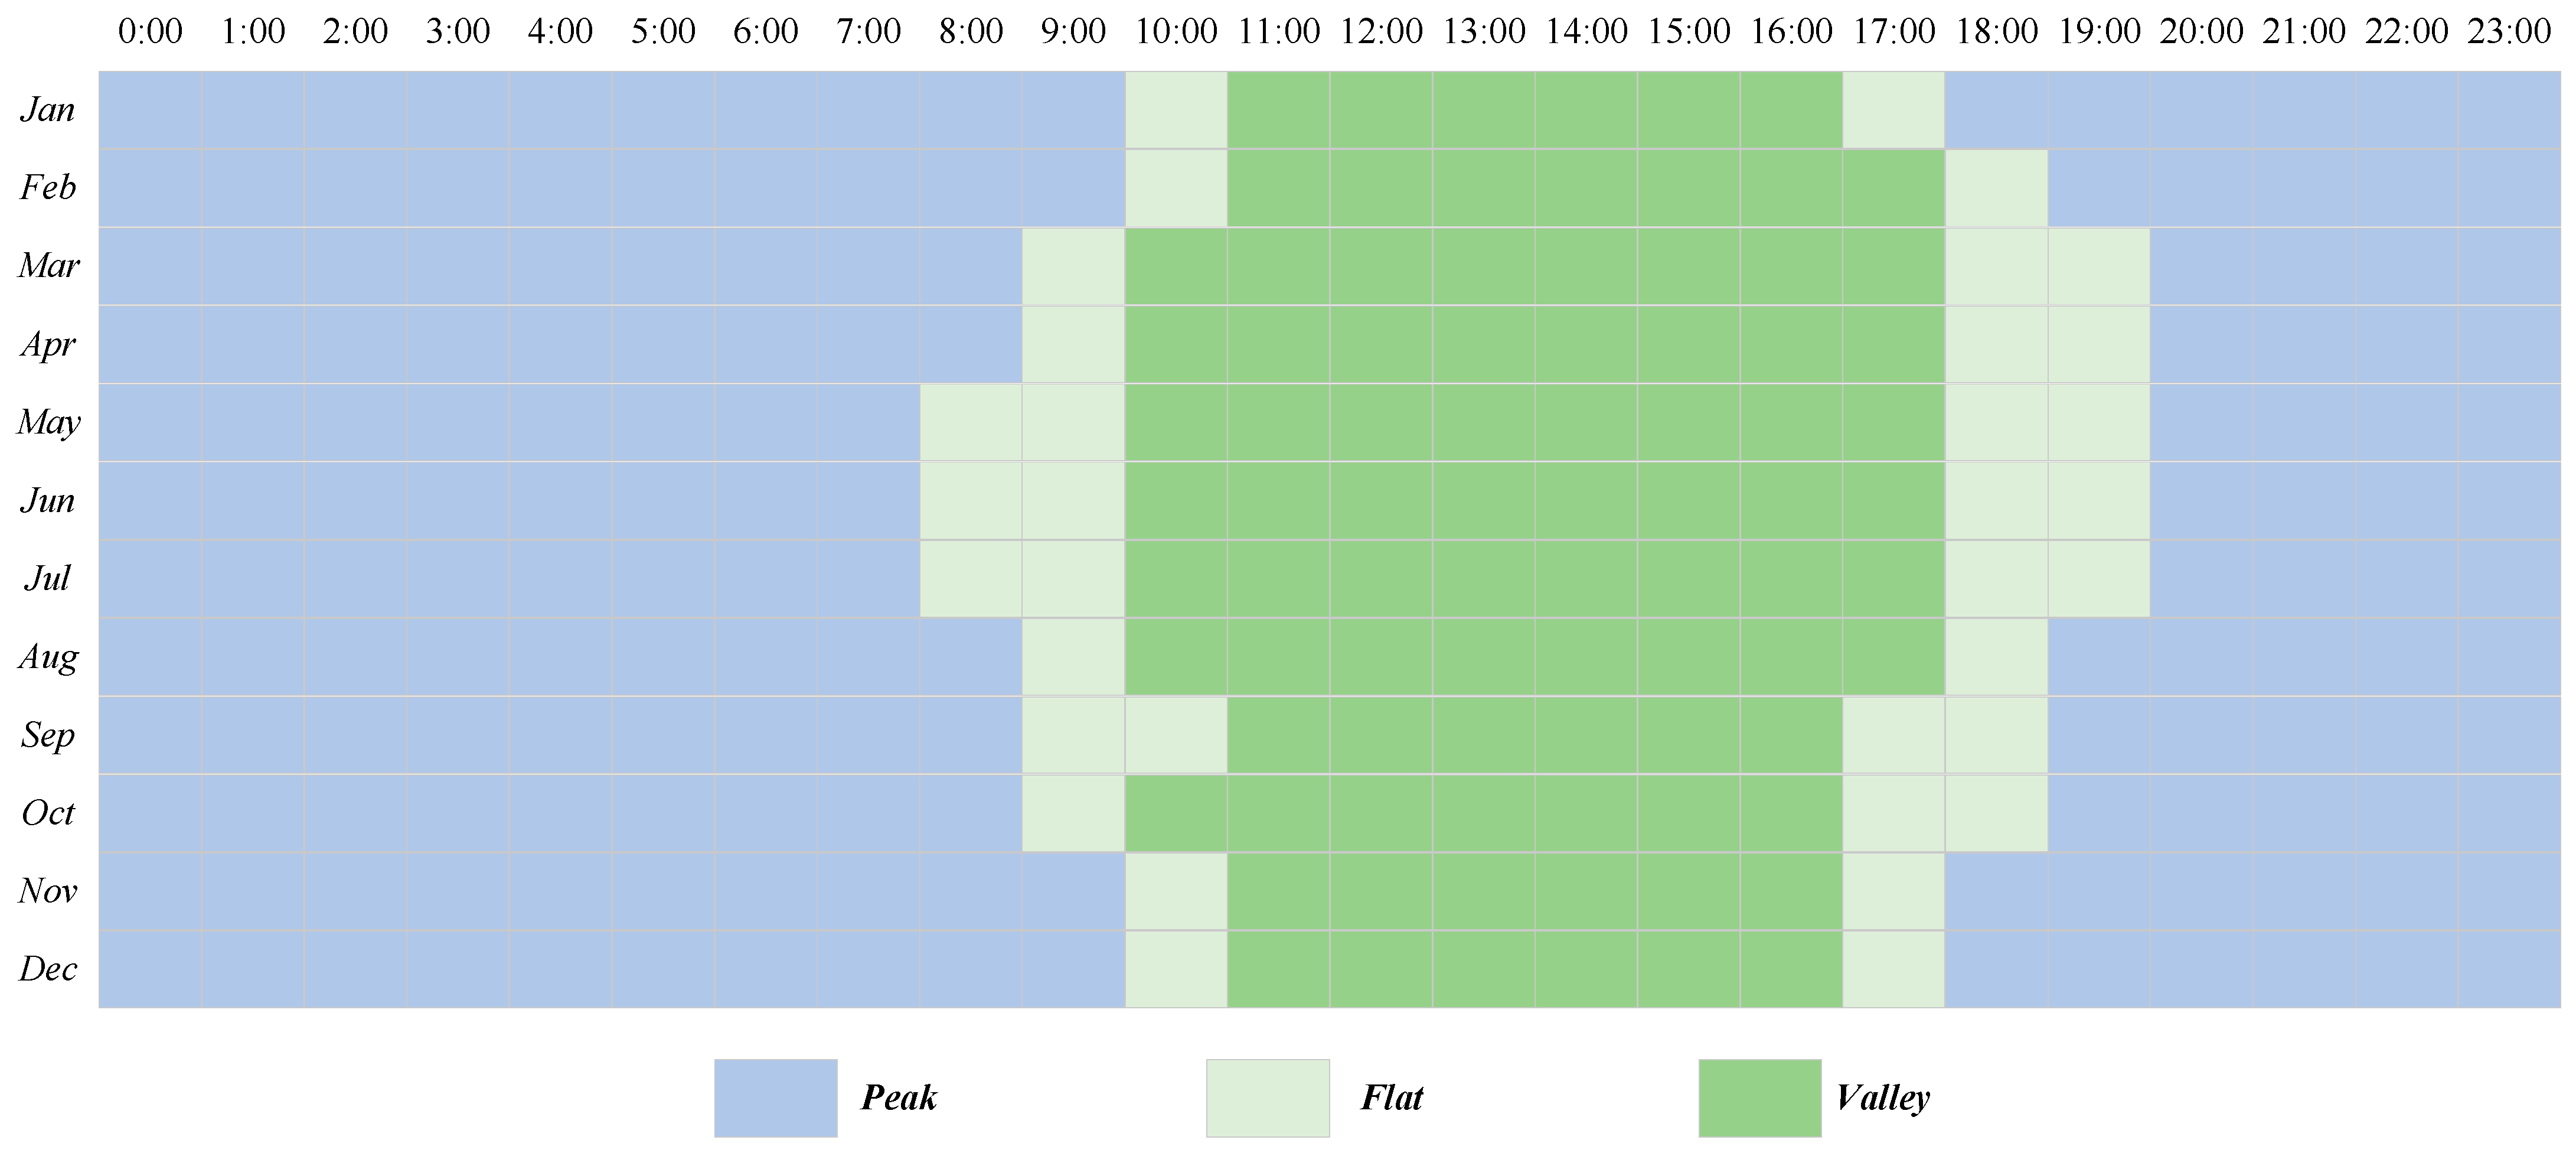Click the Mar cell at 19:00
This screenshot has width=2576, height=1153.
[x=2099, y=266]
